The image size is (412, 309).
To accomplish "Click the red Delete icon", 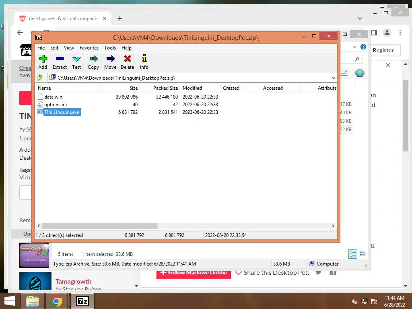I will [128, 58].
